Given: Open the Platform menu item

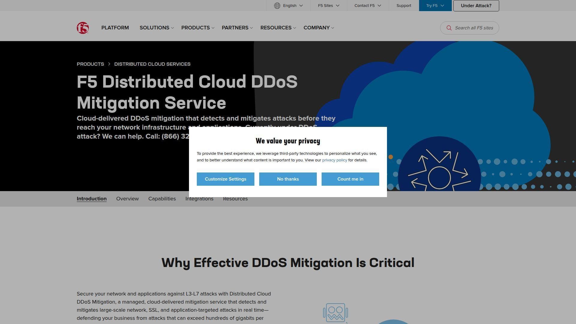Looking at the screenshot, I should coord(115,28).
